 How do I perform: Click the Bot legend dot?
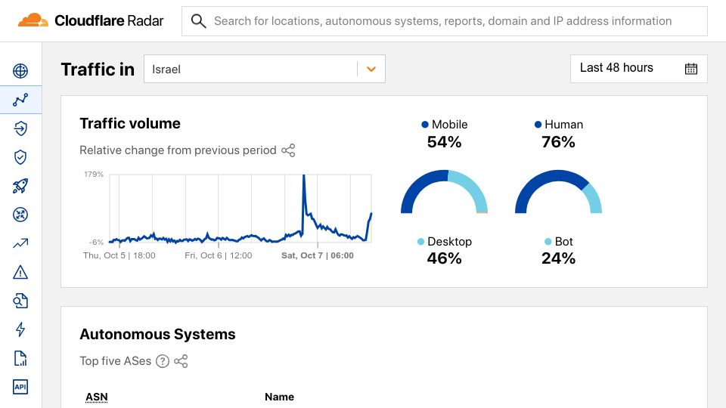[x=548, y=242]
